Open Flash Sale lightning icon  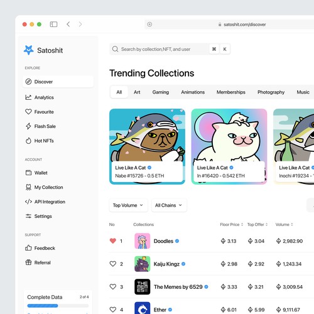tap(28, 126)
